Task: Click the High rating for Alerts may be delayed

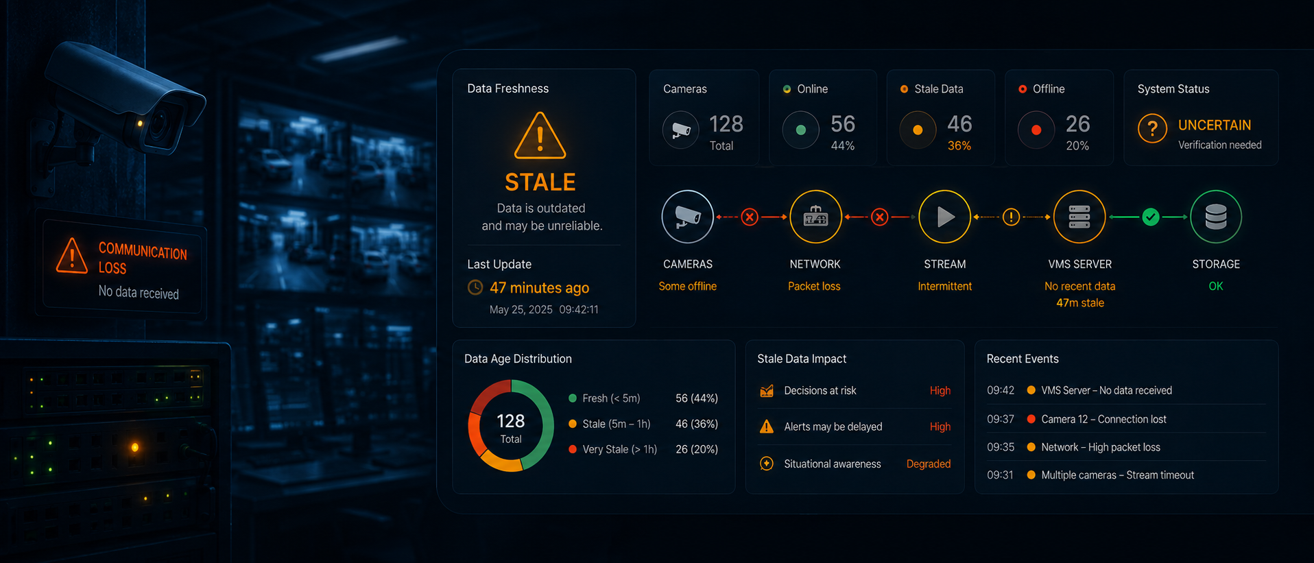Action: (x=940, y=427)
